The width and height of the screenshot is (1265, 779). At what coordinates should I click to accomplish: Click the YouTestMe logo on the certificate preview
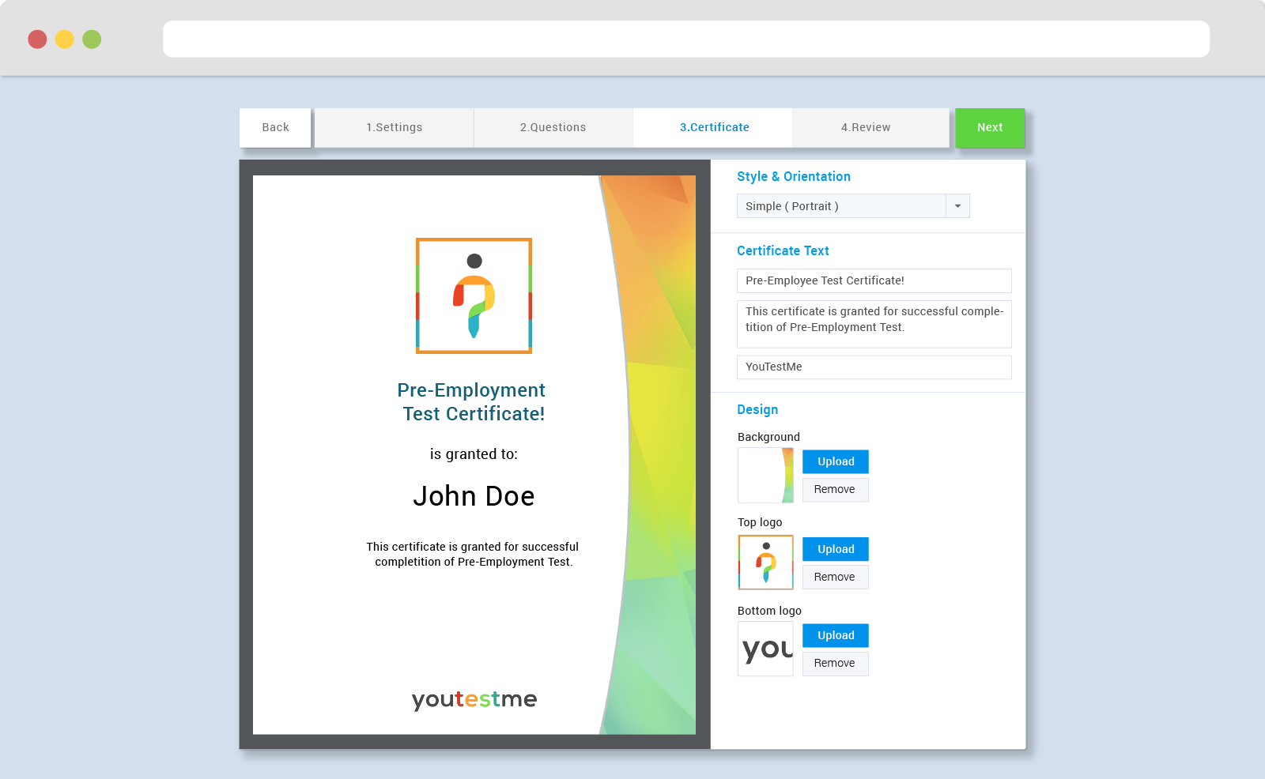click(473, 295)
